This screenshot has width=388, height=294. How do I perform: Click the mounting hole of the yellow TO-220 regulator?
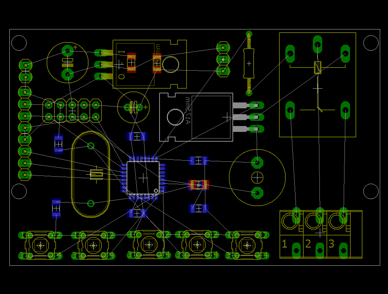tap(170, 65)
